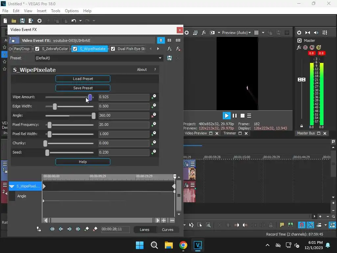This screenshot has width=337, height=253.
Task: Open the Options menu
Action: pos(71,11)
